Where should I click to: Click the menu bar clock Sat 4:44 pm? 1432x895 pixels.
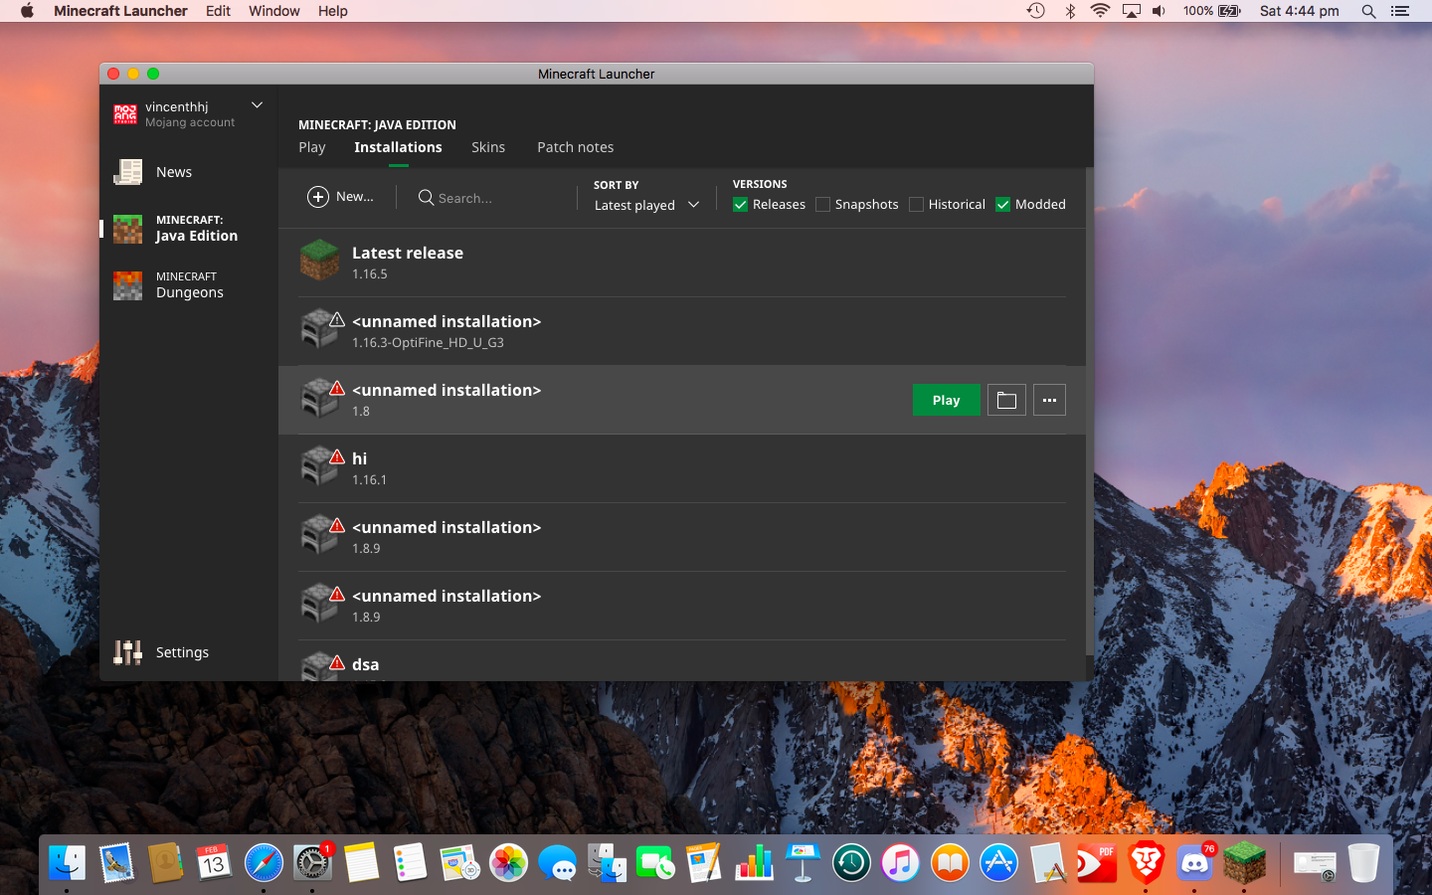(1299, 11)
